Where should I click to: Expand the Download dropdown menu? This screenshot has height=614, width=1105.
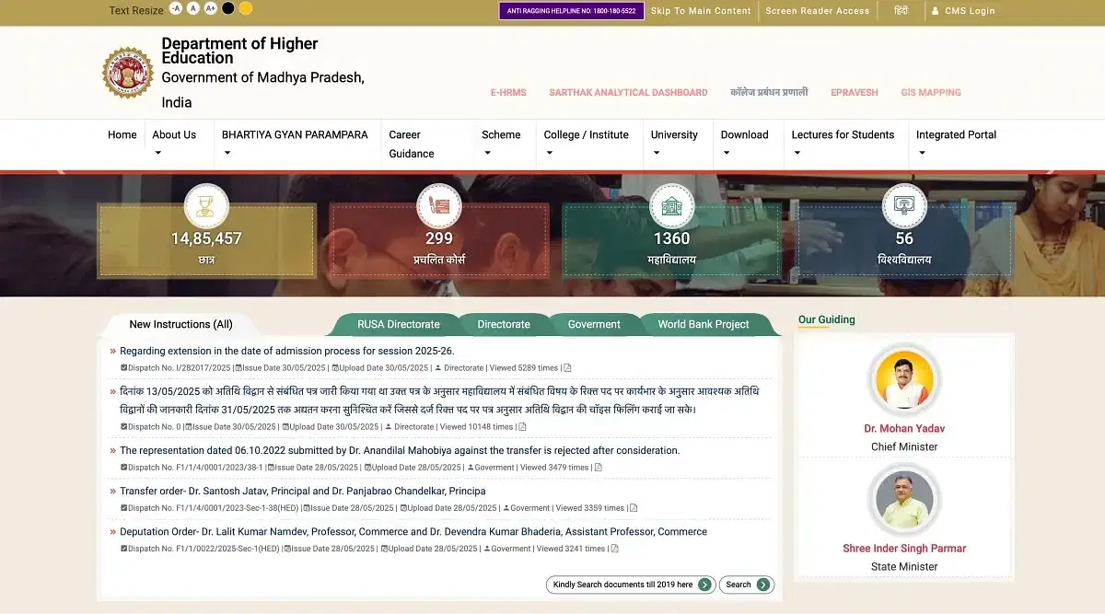click(x=744, y=143)
